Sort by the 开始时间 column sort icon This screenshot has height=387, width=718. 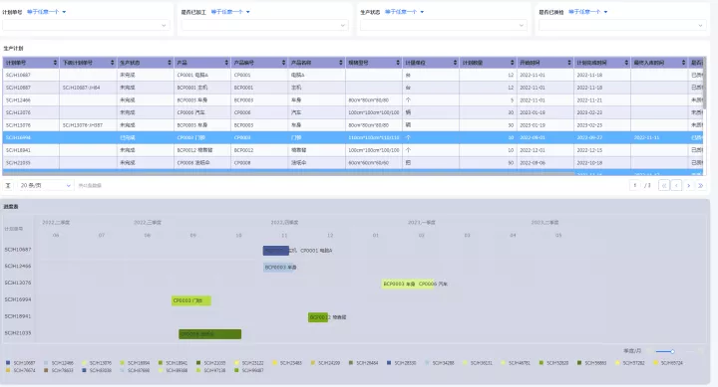tap(569, 63)
